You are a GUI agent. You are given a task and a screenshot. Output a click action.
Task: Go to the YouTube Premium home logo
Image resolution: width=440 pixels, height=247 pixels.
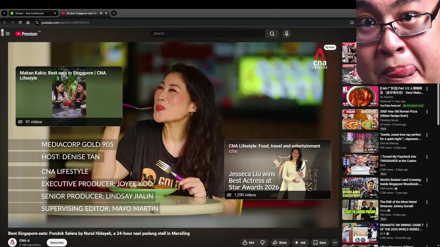pos(26,34)
